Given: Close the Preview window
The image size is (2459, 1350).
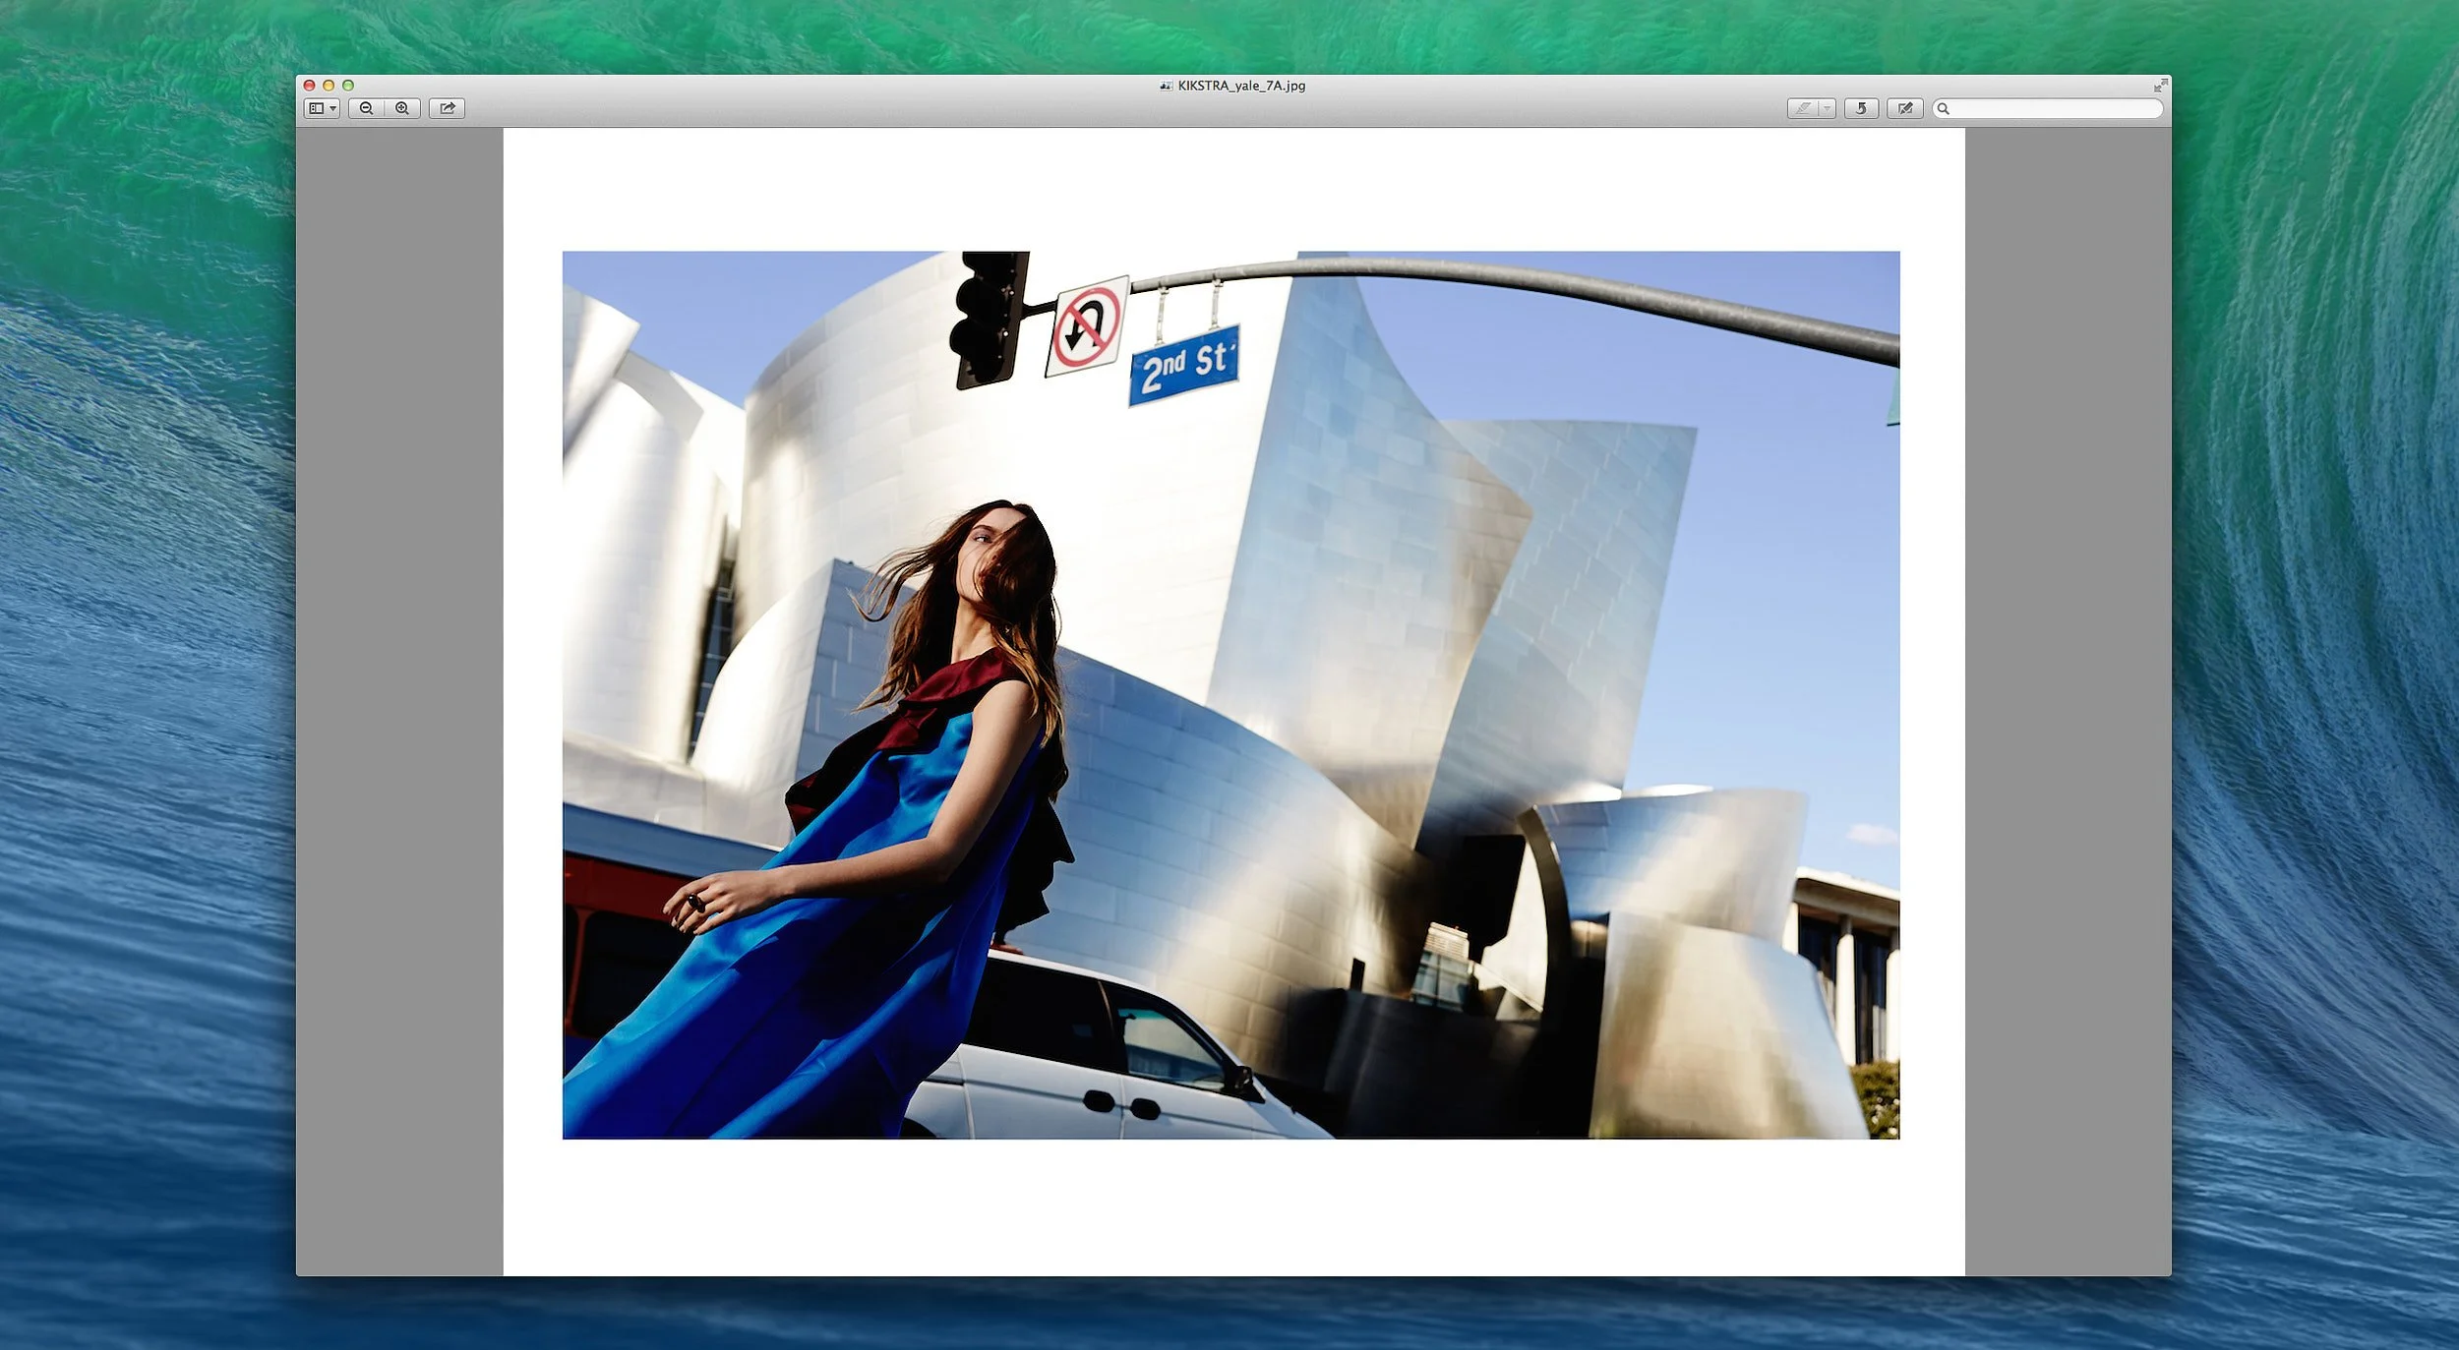Looking at the screenshot, I should (x=310, y=86).
